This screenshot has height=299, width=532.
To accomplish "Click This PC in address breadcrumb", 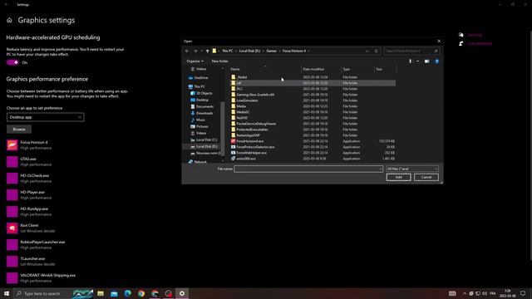I will 227,51.
